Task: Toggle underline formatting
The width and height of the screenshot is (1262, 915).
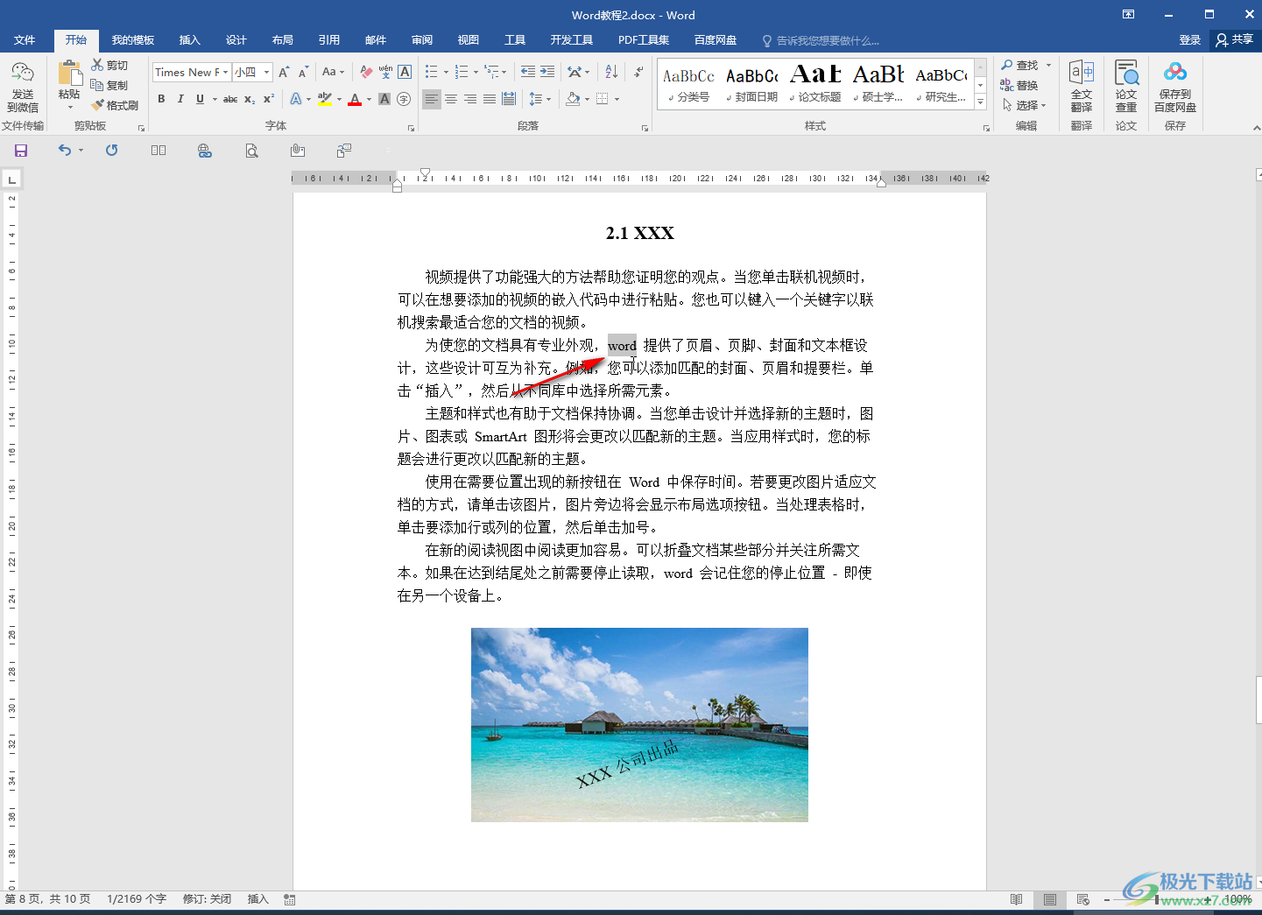Action: tap(200, 99)
